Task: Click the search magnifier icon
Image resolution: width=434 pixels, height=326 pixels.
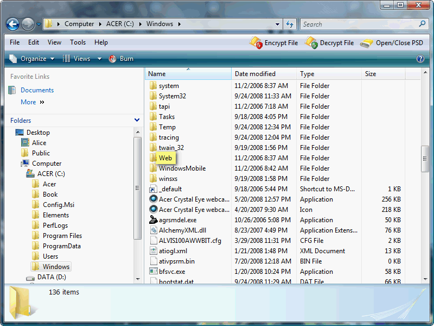Action: point(422,24)
